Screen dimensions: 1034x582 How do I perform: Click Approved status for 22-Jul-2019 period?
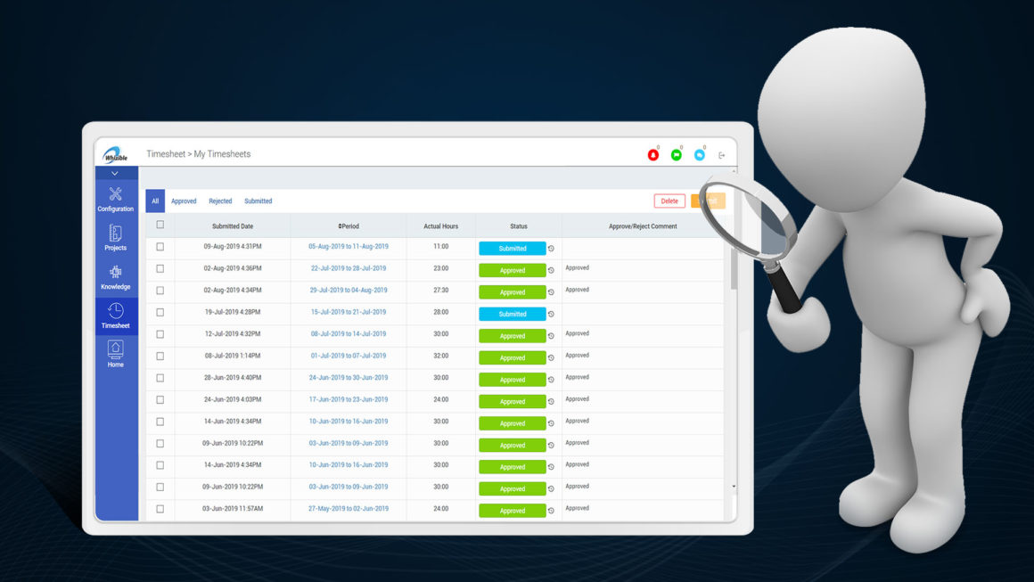click(512, 270)
